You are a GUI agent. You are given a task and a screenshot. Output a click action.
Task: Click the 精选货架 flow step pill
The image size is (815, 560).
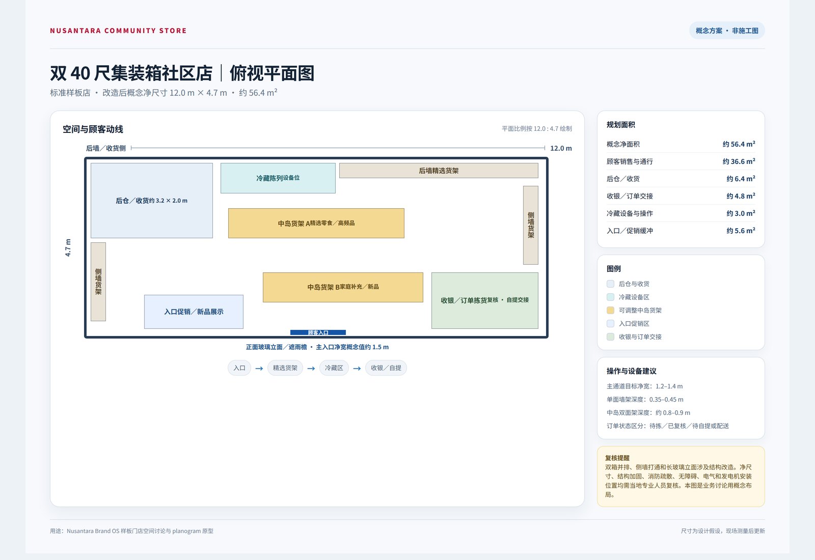285,368
